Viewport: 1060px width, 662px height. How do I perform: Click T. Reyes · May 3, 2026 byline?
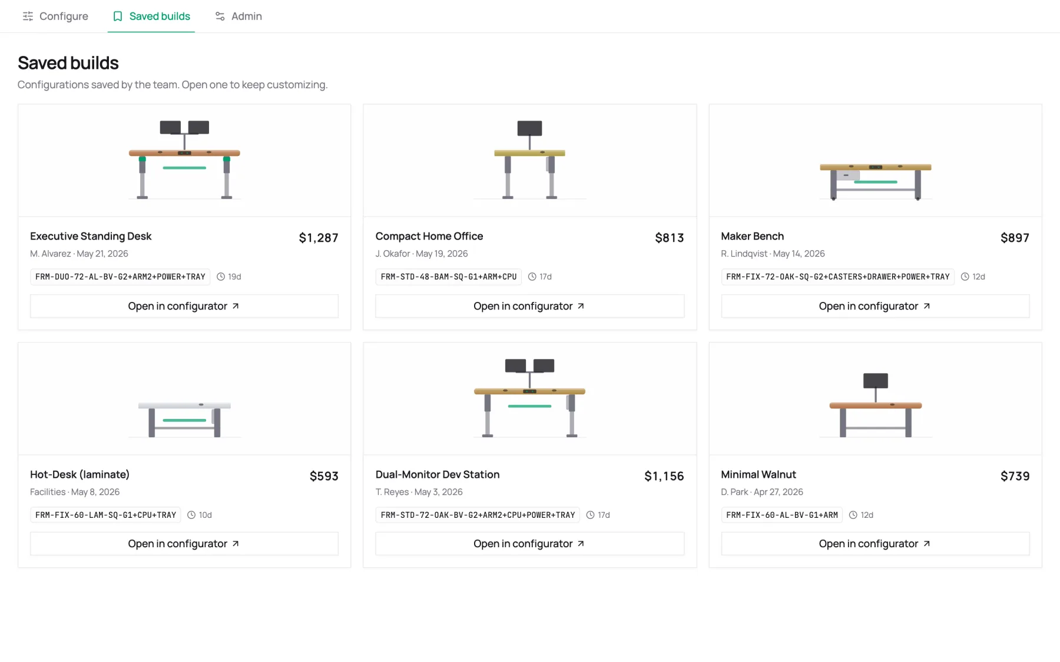point(419,492)
